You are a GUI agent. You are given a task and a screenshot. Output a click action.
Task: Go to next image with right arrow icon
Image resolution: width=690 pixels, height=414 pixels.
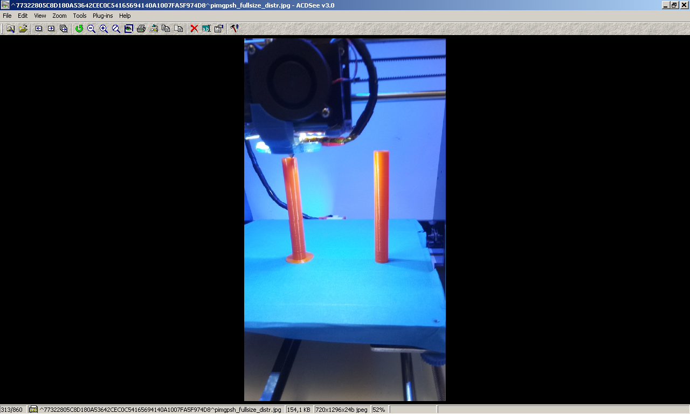click(51, 29)
